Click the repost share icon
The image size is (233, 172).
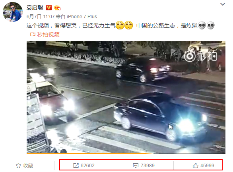[x=76, y=165]
